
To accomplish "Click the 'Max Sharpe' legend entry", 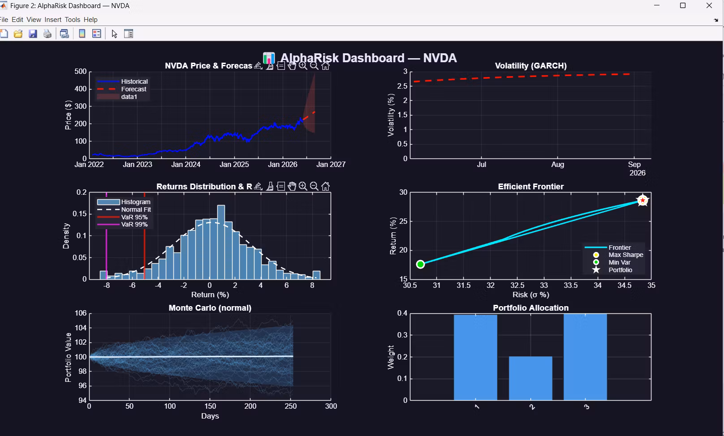I will pos(626,255).
